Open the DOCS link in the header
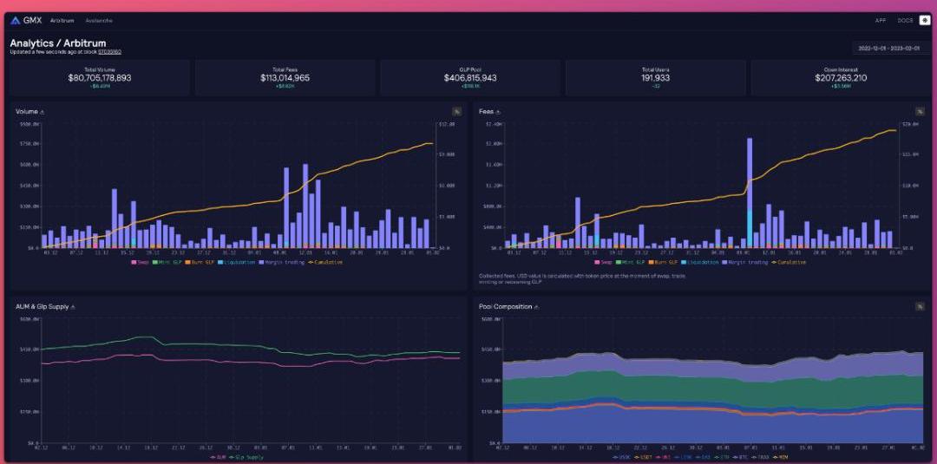The width and height of the screenshot is (937, 464). point(905,20)
